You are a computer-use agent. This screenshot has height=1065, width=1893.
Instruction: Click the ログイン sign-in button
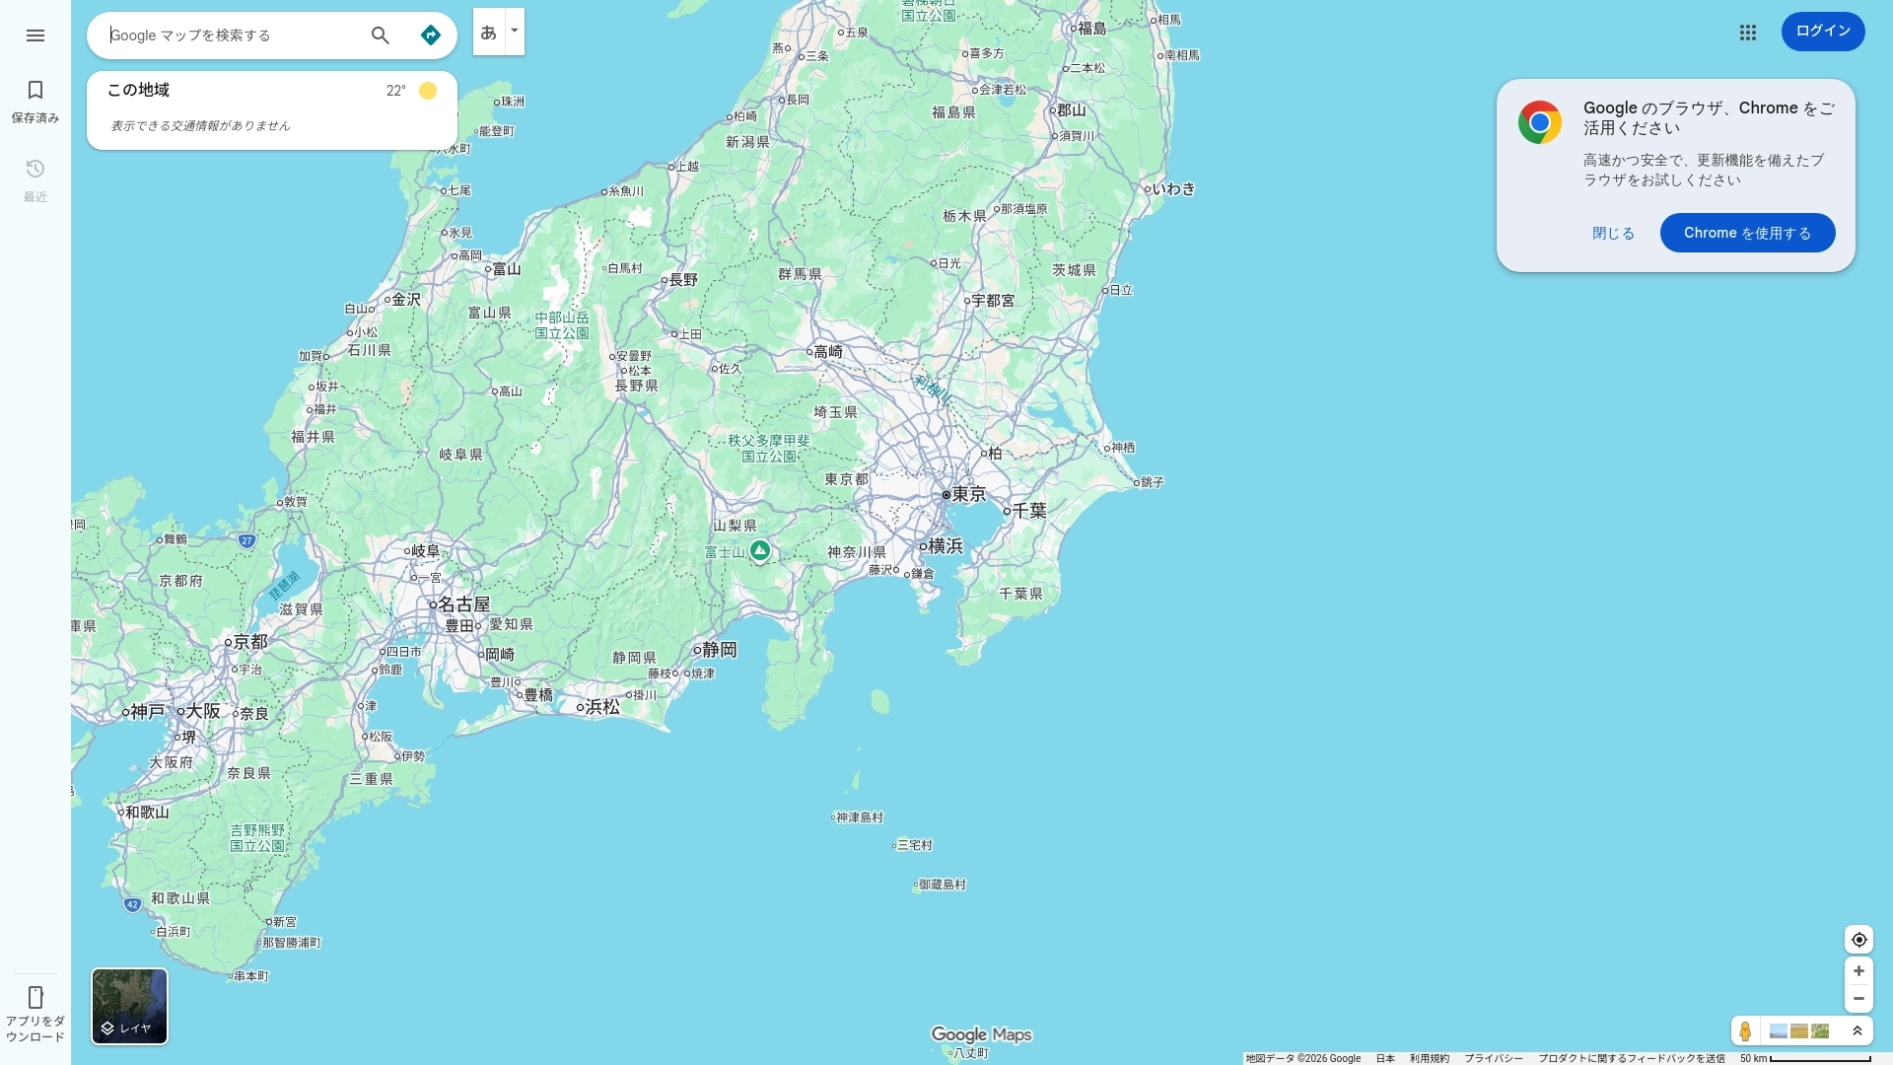[x=1823, y=32]
